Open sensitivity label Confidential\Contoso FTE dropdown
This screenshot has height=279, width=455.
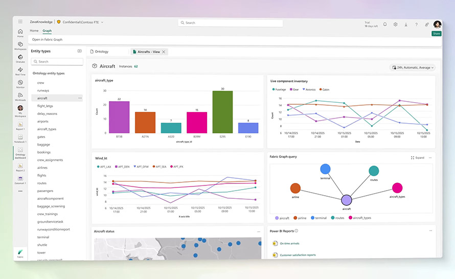(x=80, y=22)
